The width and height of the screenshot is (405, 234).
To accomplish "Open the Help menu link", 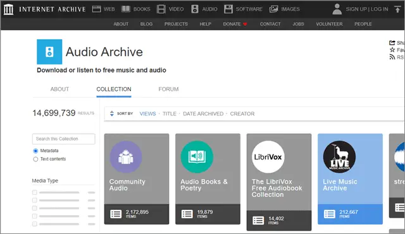I will point(205,24).
